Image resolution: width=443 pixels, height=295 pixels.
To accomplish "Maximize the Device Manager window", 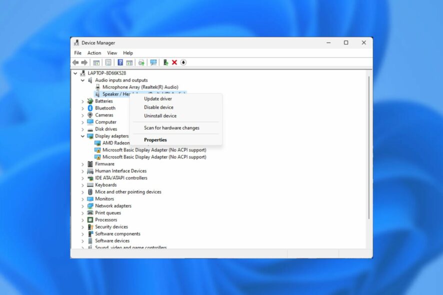I will pos(346,42).
